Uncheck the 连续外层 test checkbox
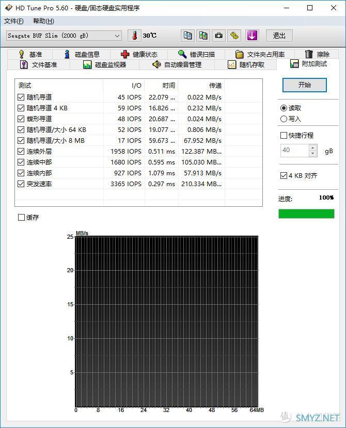 [x=21, y=151]
